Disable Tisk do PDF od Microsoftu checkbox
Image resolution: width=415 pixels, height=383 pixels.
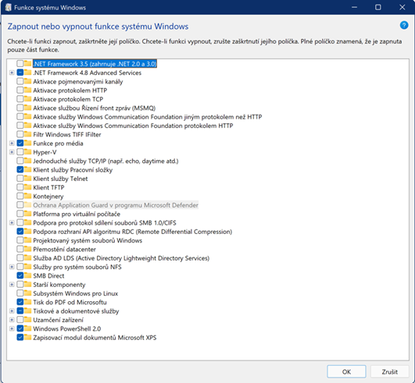click(x=20, y=302)
